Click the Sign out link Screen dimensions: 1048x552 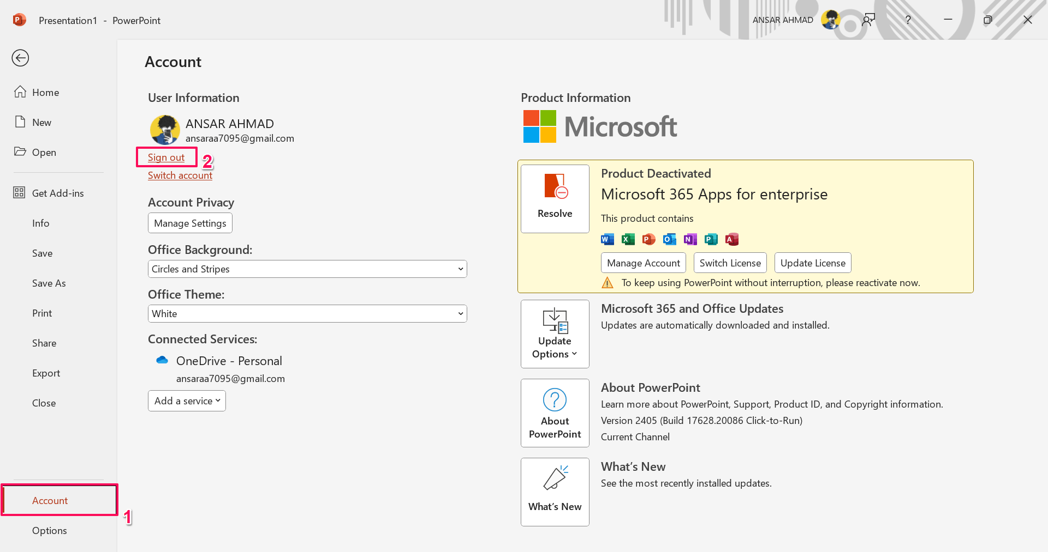(166, 157)
